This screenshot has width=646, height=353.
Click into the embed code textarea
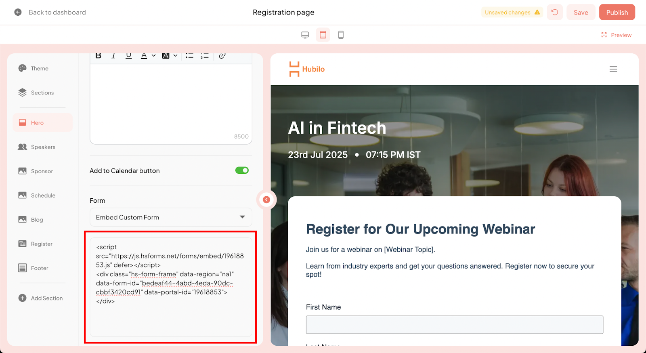(x=171, y=287)
